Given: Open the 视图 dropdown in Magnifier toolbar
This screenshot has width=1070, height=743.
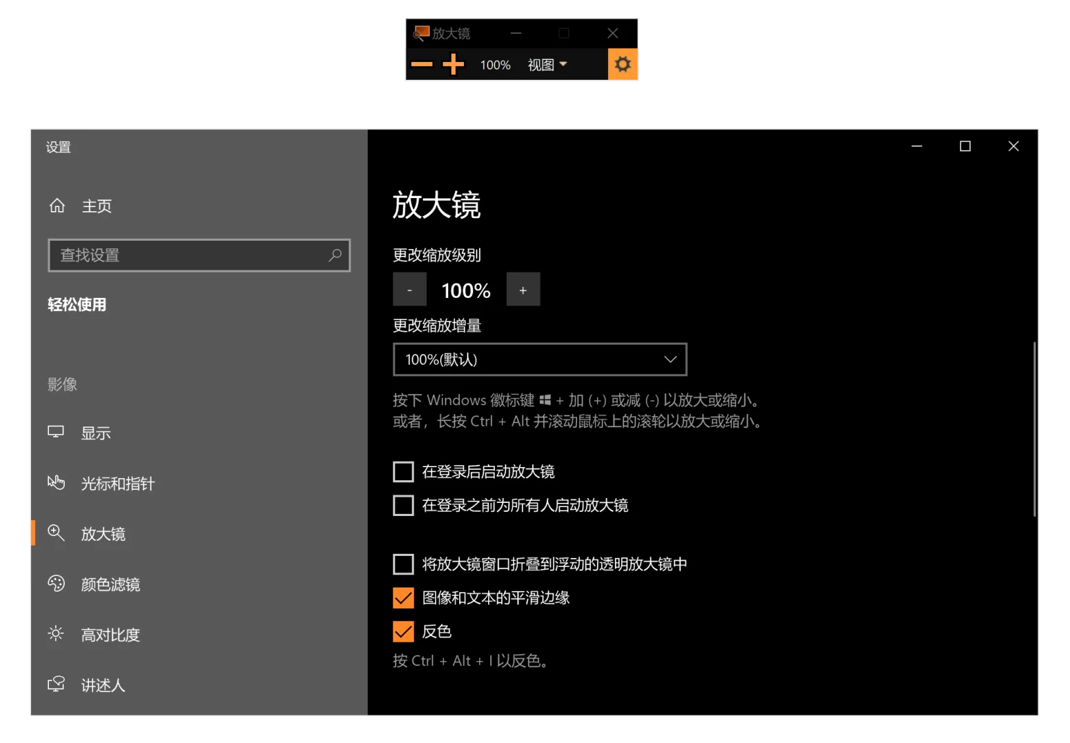Looking at the screenshot, I should coord(547,65).
